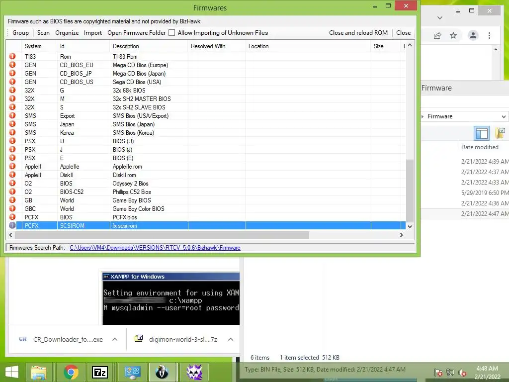Screen dimensions: 509x382
Task: Expand the Firmware address bar dropdown
Action: pos(504,116)
